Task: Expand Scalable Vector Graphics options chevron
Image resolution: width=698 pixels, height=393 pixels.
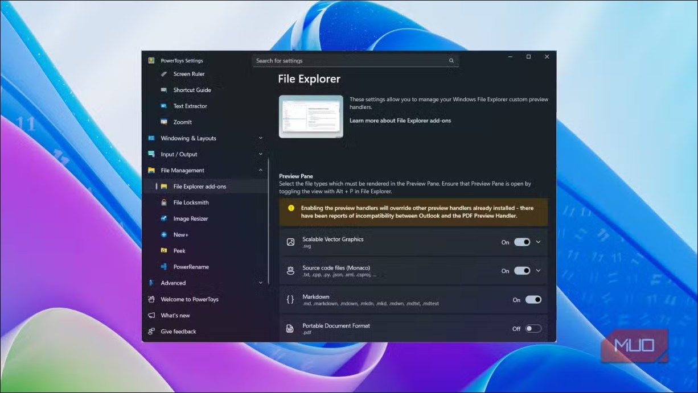Action: point(538,242)
